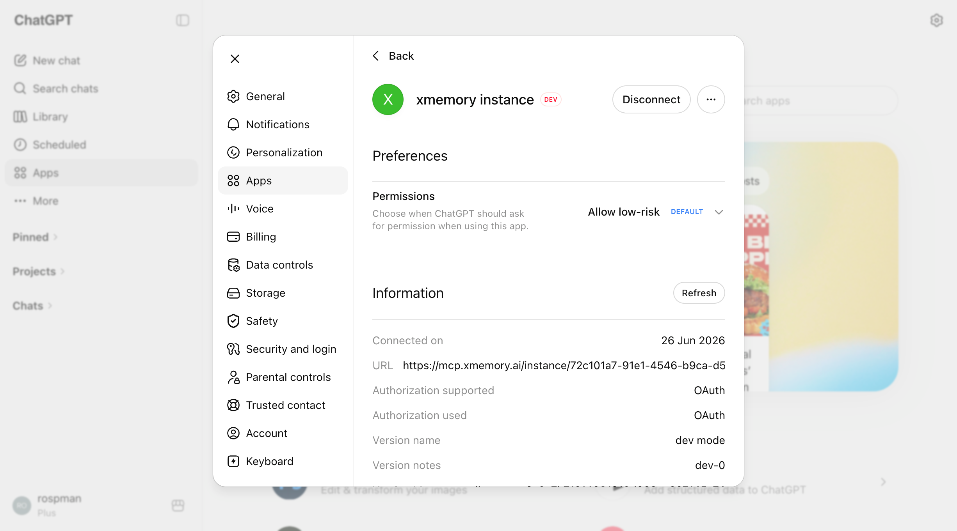Expand the Allow low-risk permissions dropdown
The image size is (957, 531).
[x=656, y=212]
